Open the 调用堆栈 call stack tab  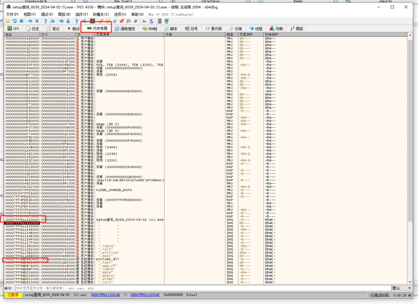[x=125, y=29]
